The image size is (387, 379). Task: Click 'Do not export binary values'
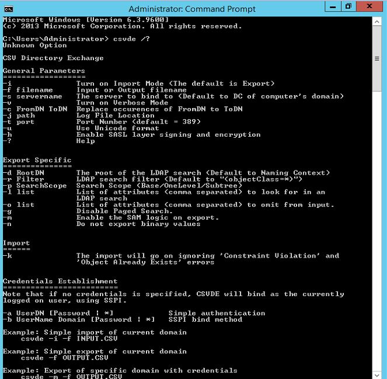click(x=138, y=224)
